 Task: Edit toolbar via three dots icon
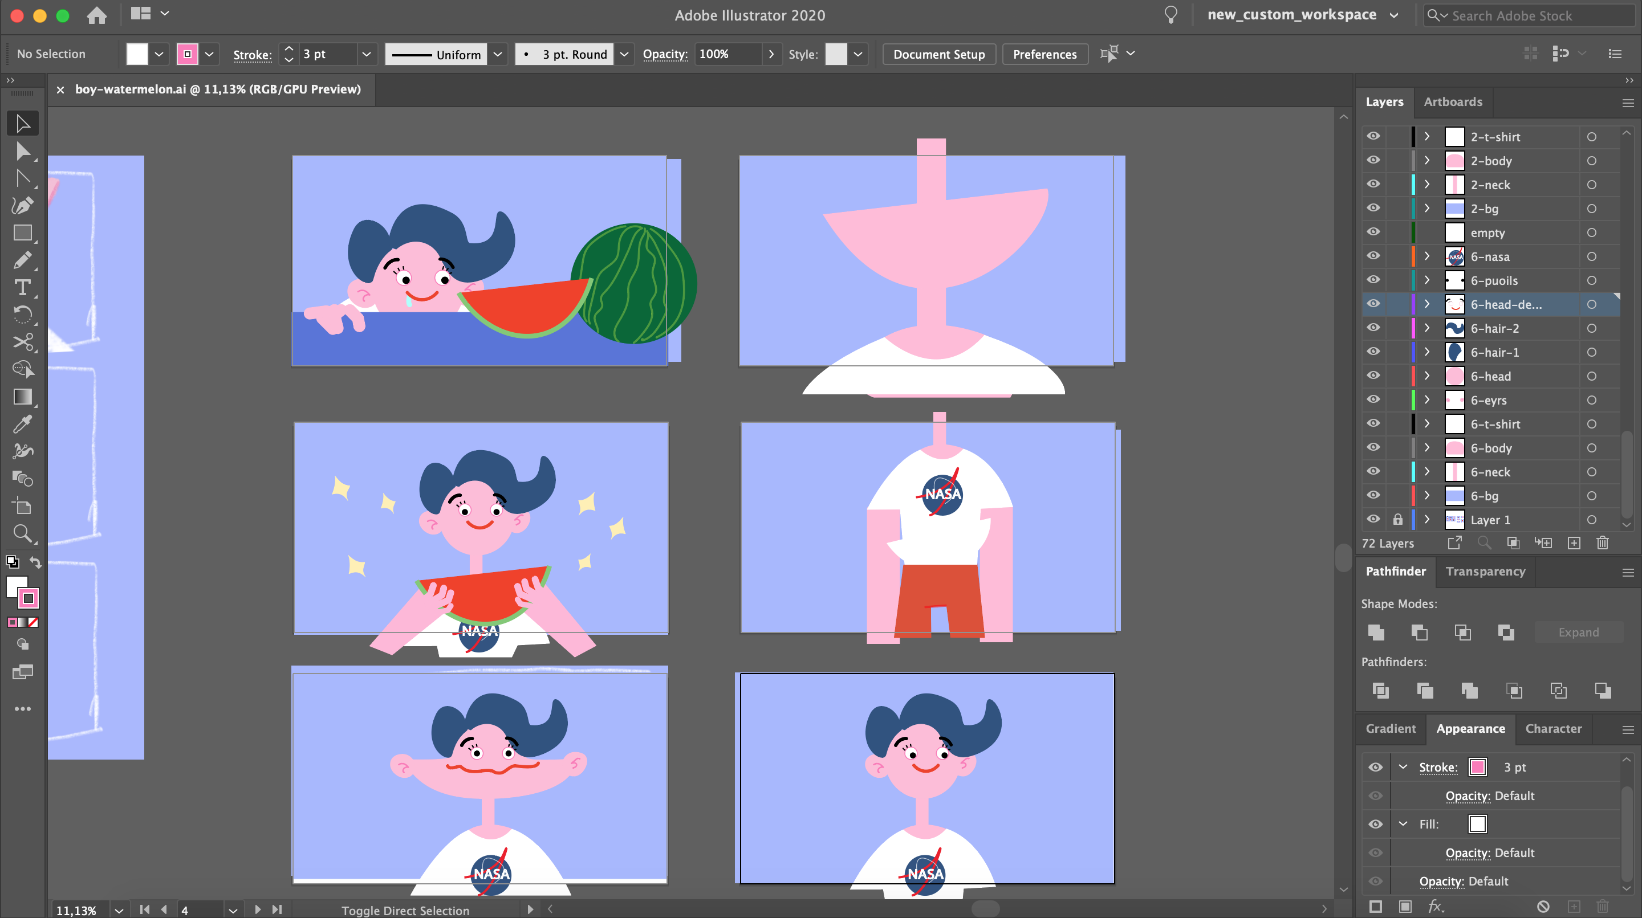tap(22, 708)
